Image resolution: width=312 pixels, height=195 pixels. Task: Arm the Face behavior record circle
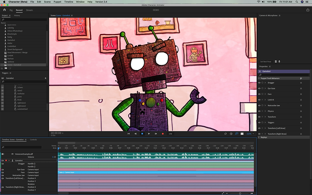click(262, 94)
